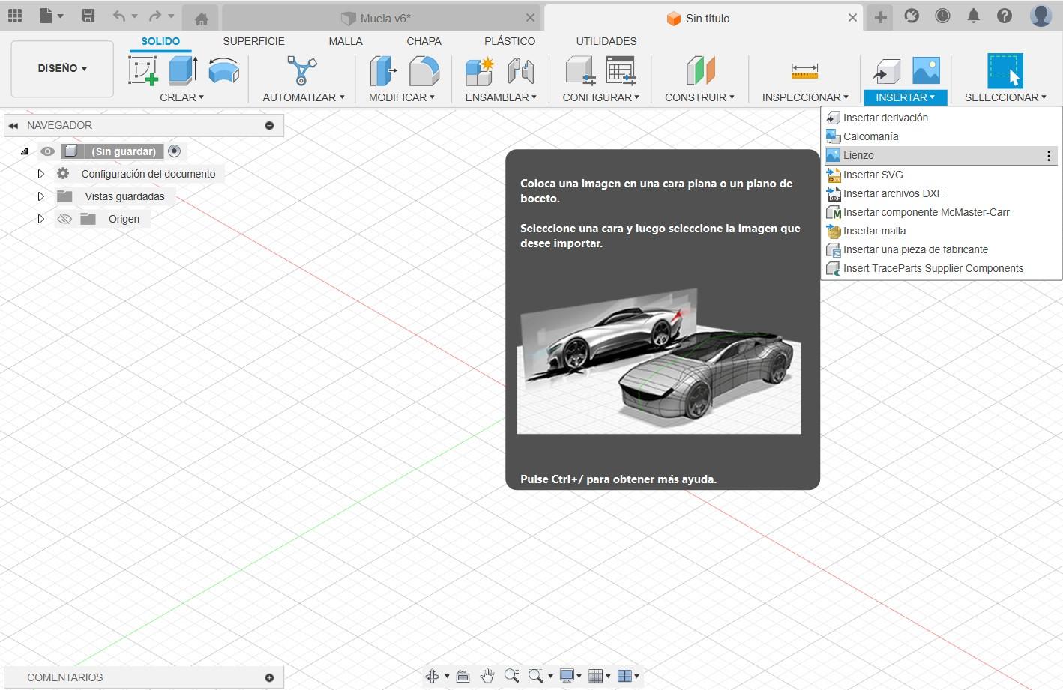Open the Joint tool icon

(520, 71)
